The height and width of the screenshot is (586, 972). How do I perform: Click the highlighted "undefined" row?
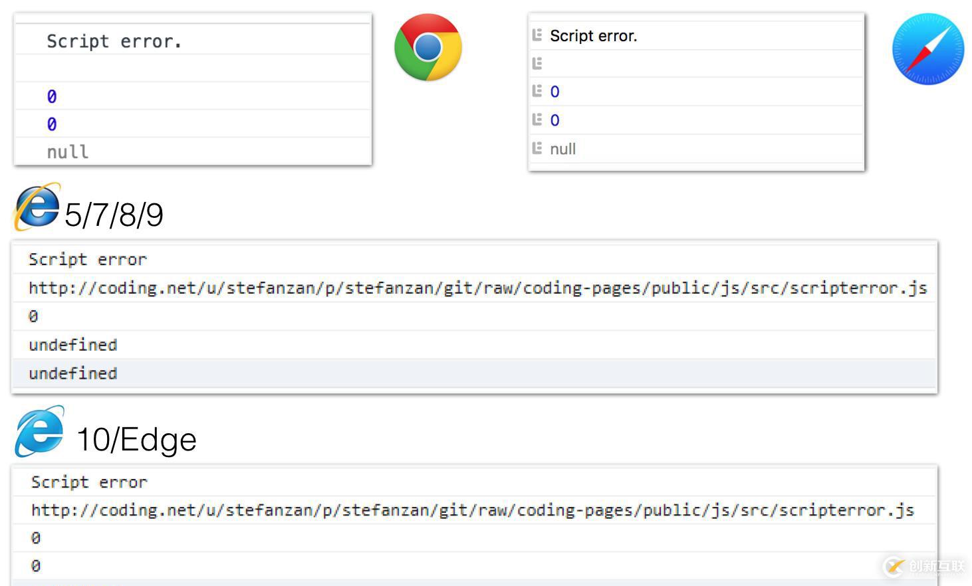coord(72,373)
